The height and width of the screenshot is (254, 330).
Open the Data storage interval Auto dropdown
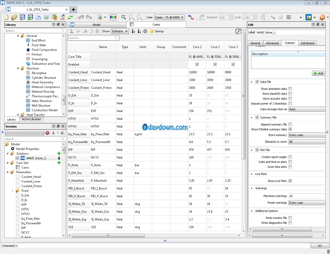click(307, 109)
